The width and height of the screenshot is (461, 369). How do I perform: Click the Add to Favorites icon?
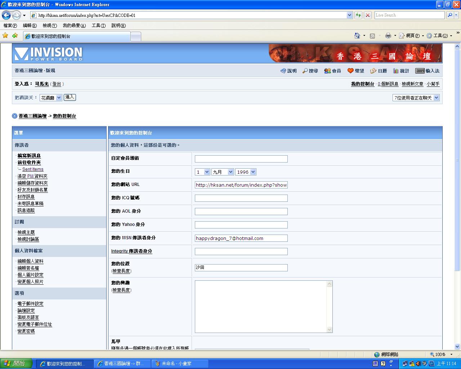pyautogui.click(x=15, y=36)
